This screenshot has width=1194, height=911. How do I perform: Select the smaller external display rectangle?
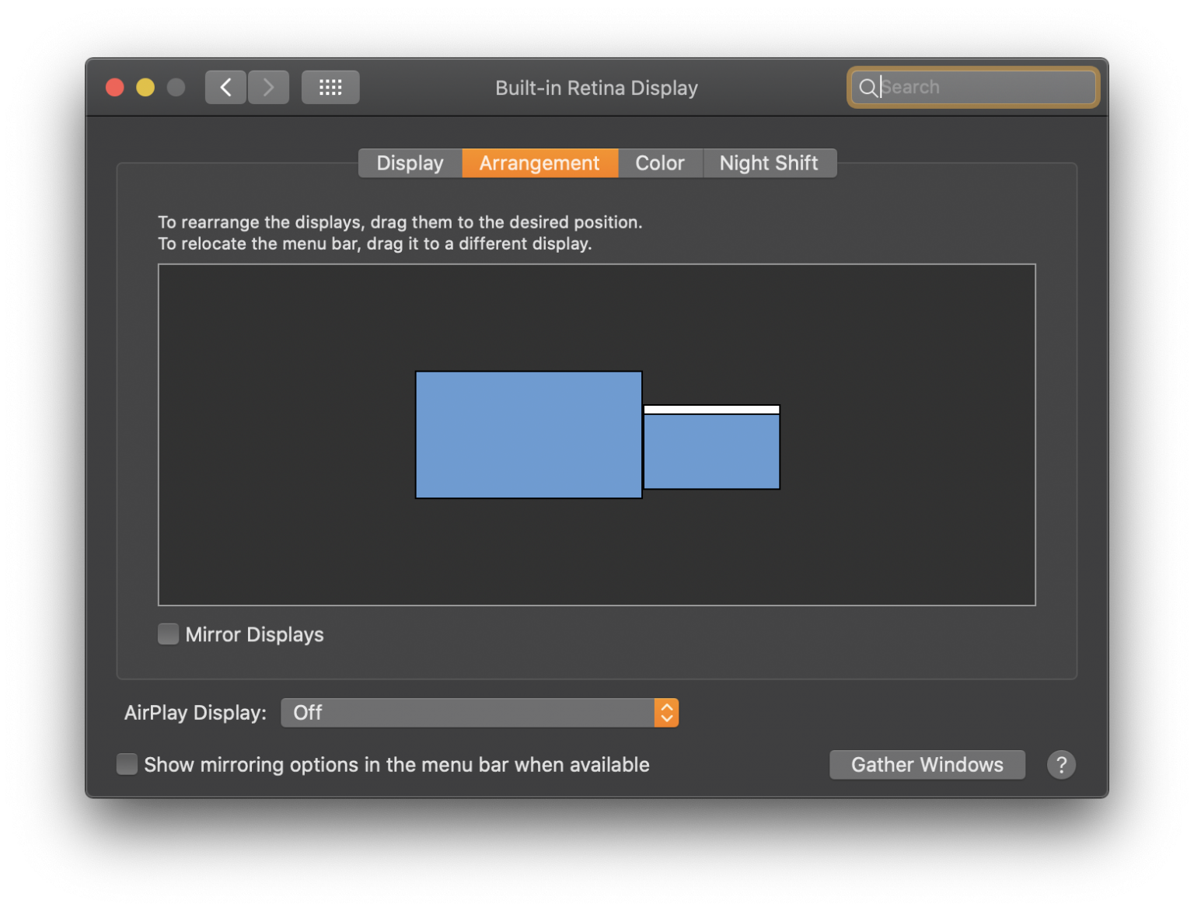point(711,451)
